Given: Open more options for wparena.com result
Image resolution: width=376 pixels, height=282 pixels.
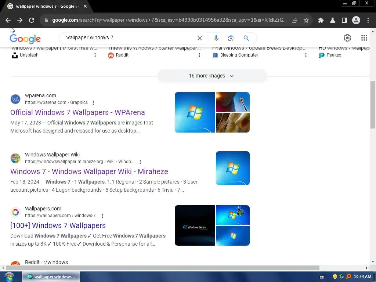Looking at the screenshot, I should click(93, 103).
